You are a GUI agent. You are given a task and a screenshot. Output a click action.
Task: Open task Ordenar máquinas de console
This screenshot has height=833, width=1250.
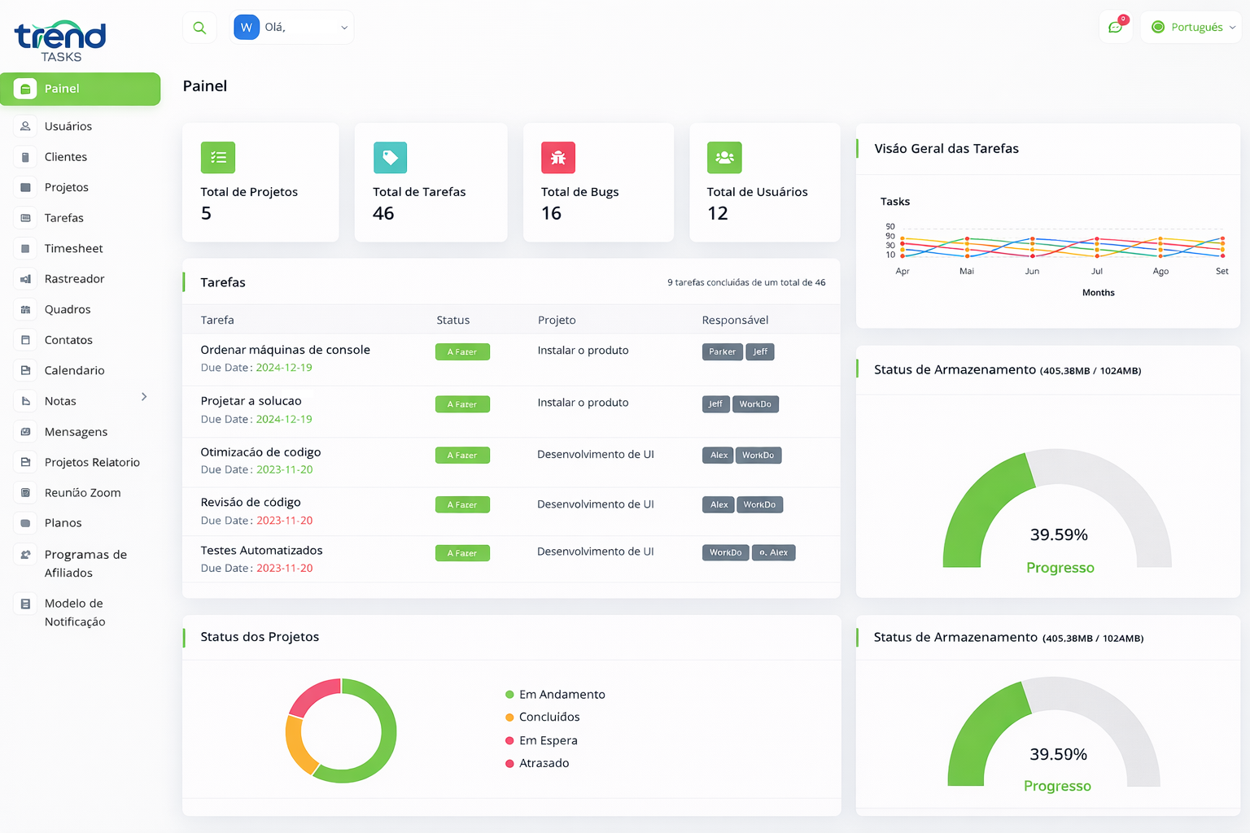[285, 350]
